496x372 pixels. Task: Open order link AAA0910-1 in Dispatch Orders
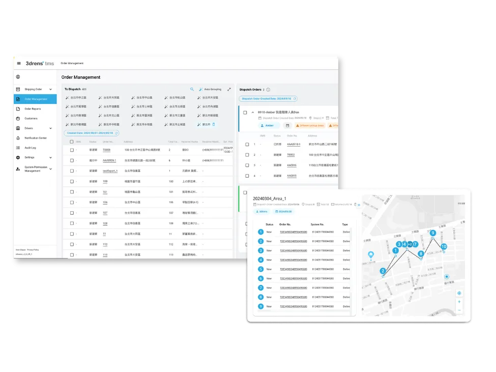[294, 144]
